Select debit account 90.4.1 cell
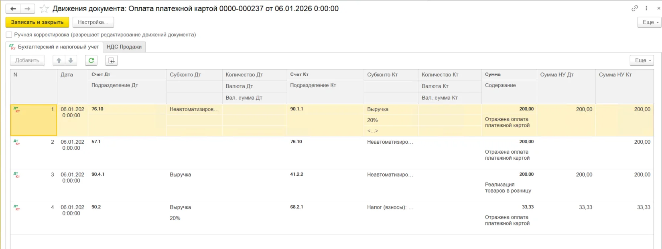This screenshot has height=249, width=662. coord(127,175)
